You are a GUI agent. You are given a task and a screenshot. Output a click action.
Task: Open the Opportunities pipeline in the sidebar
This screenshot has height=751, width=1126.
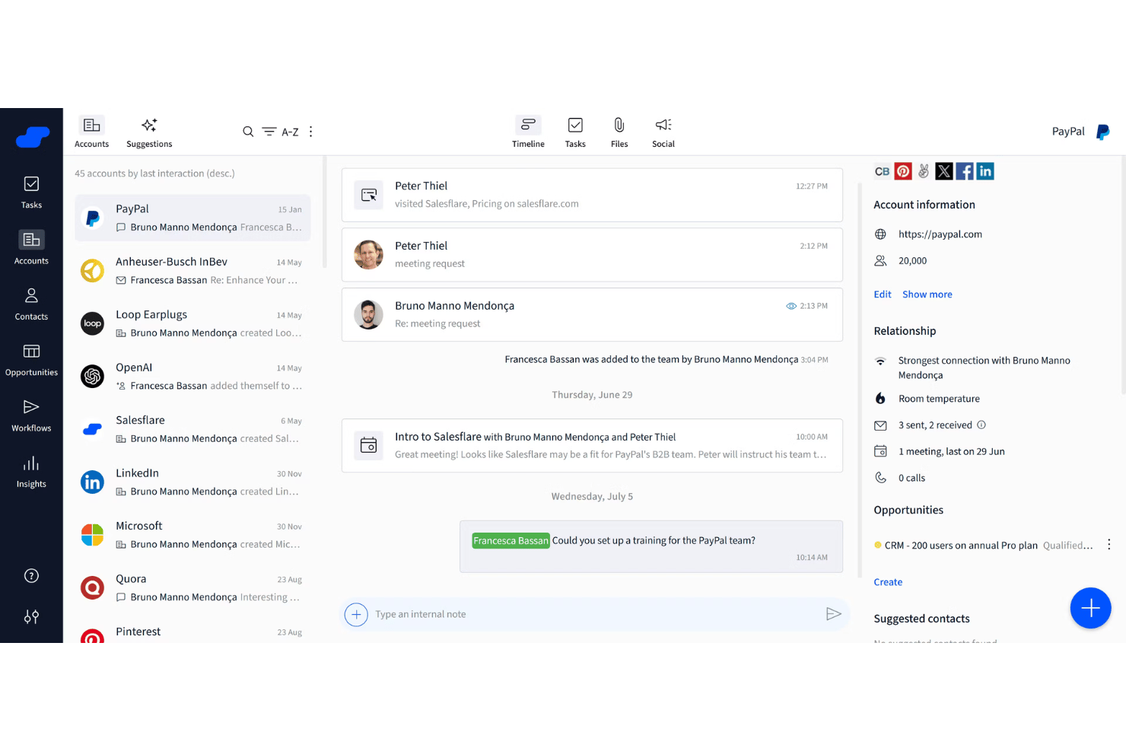(31, 360)
